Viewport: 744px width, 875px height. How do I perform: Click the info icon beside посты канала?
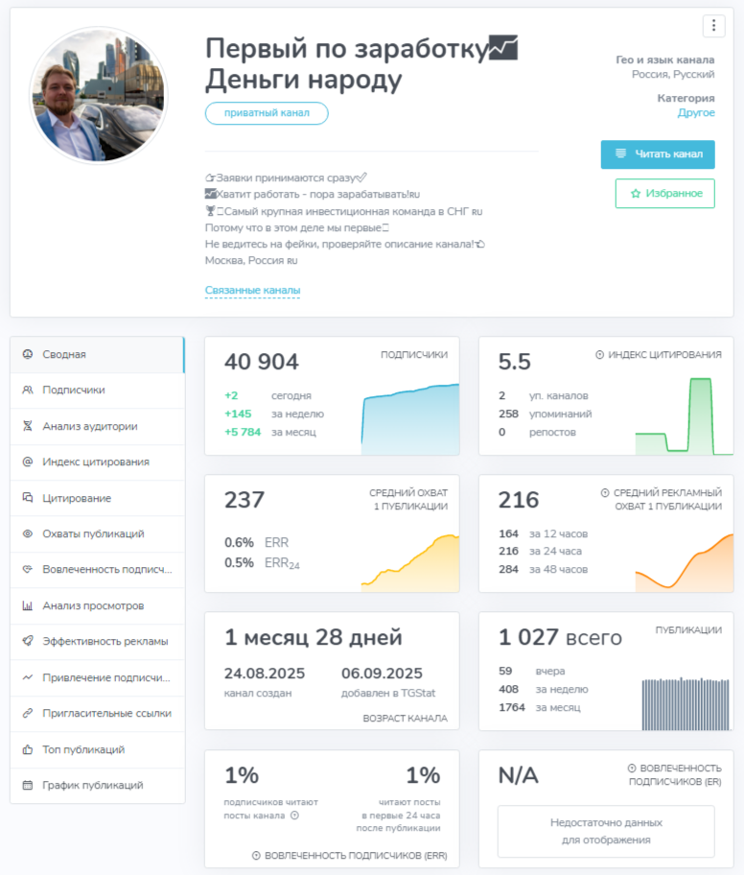(x=294, y=816)
